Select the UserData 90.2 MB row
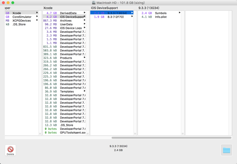The width and height of the screenshot is (237, 164). (x=64, y=24)
